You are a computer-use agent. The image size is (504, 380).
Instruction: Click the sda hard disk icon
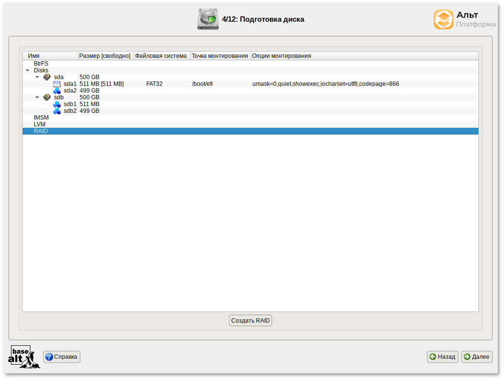click(x=47, y=77)
